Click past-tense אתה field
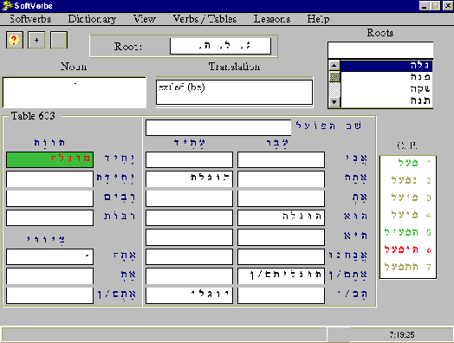Screen dimensions: 454x343 (x=281, y=179)
